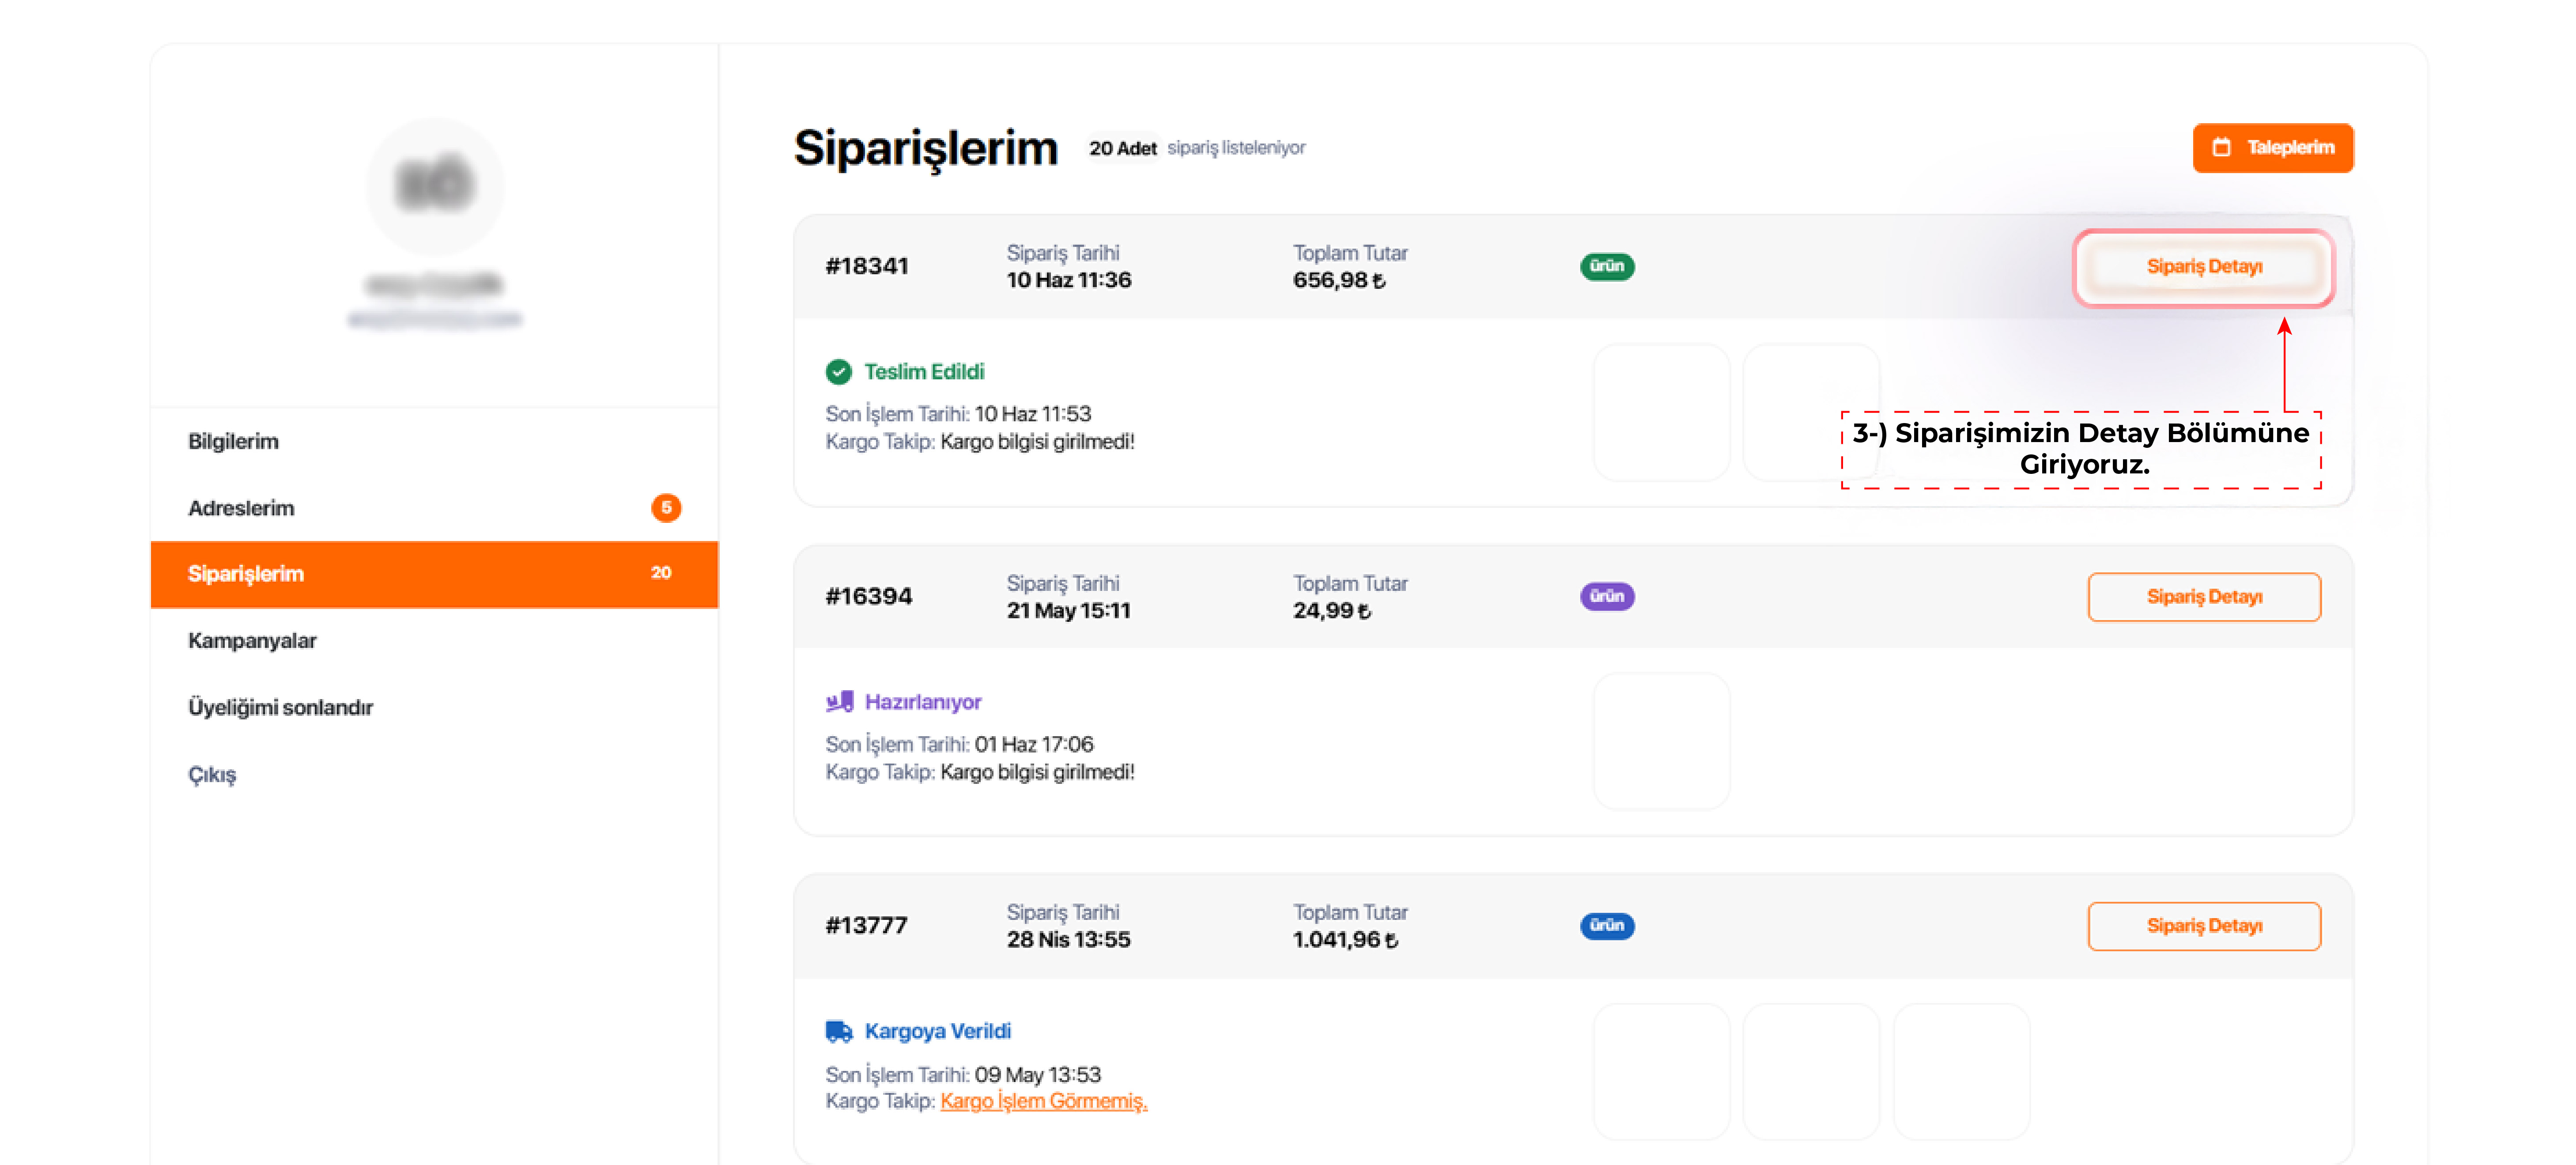The image size is (2576, 1165).
Task: Open Sipariş Detayı for order #18341
Action: [x=2204, y=267]
